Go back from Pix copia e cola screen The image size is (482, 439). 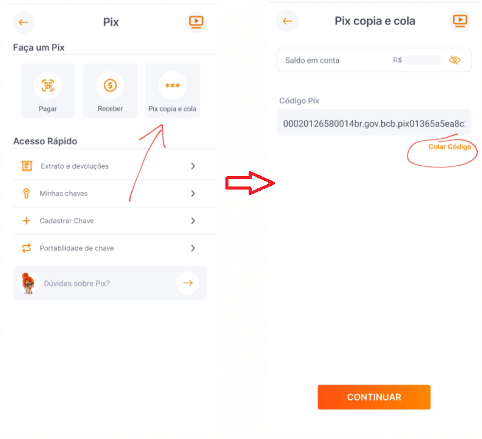pyautogui.click(x=287, y=21)
